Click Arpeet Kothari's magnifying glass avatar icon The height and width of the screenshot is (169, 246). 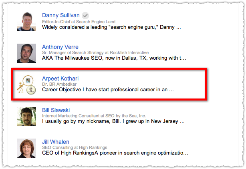[26, 85]
